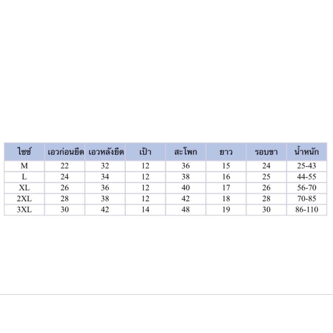333x333 pixels.
Task: Select the 86-110 weight cell
Action: point(307,210)
